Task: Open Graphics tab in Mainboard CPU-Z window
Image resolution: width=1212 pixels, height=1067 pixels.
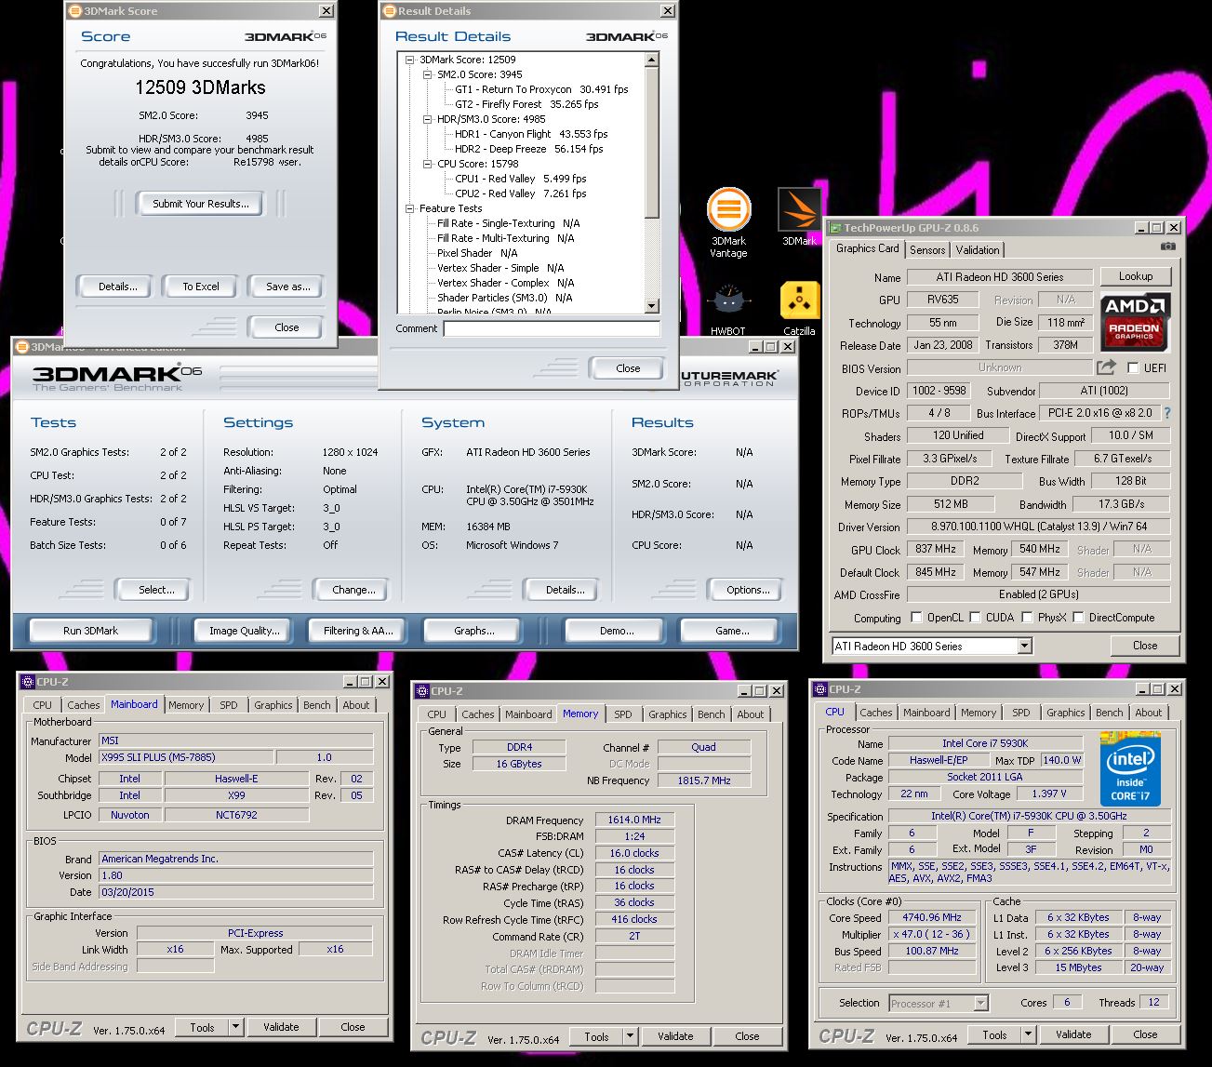Action: pos(273,705)
